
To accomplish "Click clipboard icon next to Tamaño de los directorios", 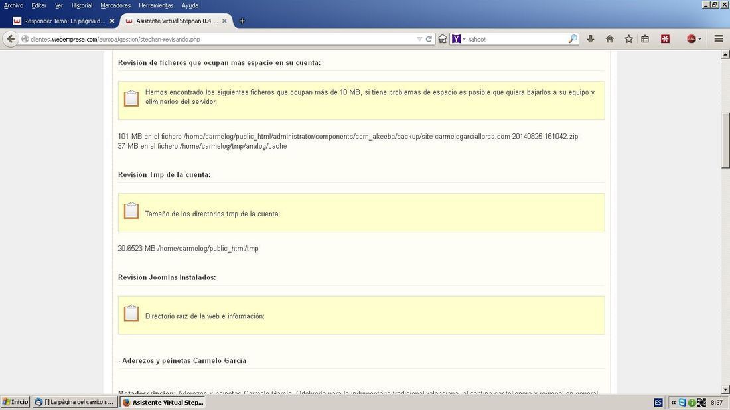I will [131, 210].
